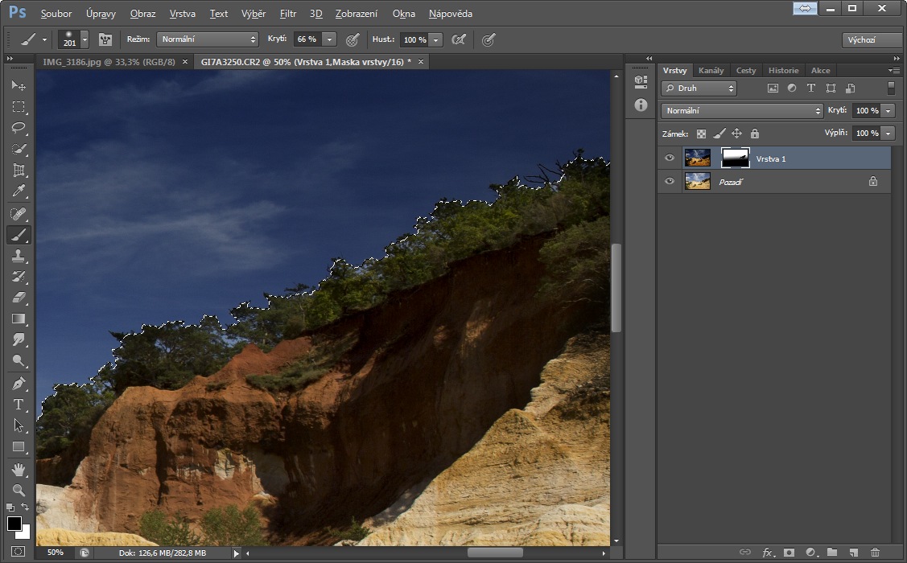Switch to the IMG_3186.jpg document tab

(109, 62)
